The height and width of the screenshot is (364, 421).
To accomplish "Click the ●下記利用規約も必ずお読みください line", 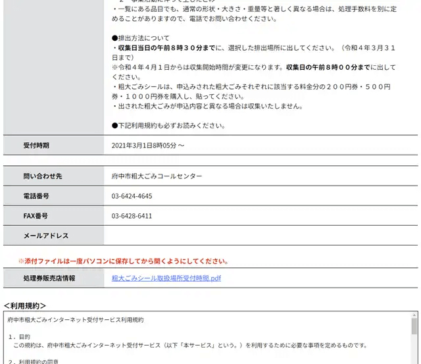I will click(x=168, y=126).
